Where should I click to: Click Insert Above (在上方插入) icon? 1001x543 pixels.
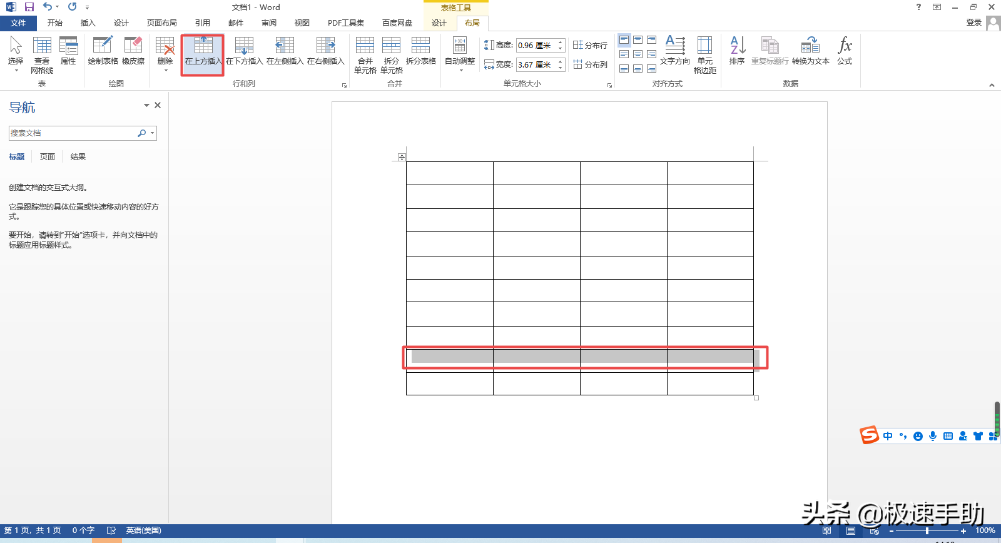pyautogui.click(x=203, y=51)
